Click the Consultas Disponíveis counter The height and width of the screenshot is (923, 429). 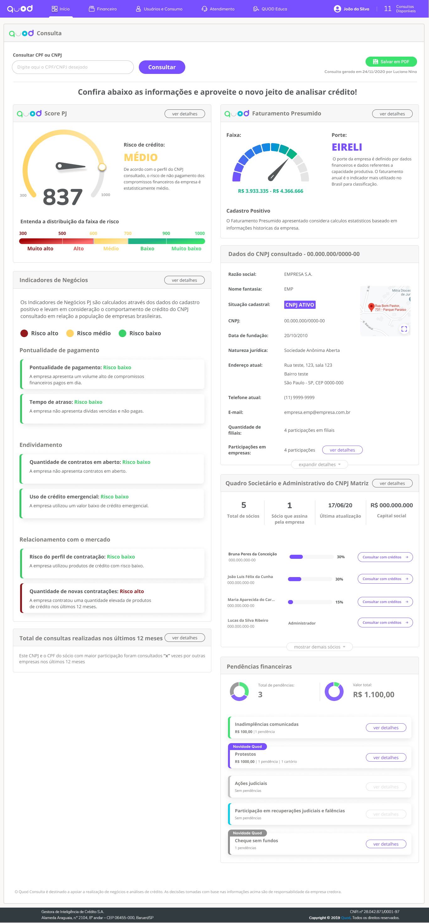[x=400, y=8]
